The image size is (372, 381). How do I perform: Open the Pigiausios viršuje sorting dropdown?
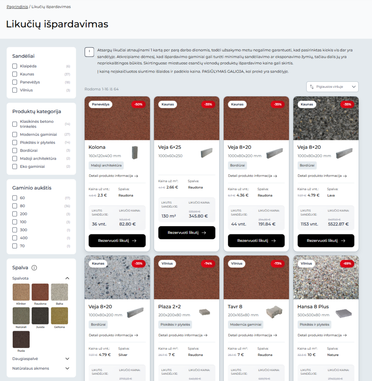(x=332, y=87)
